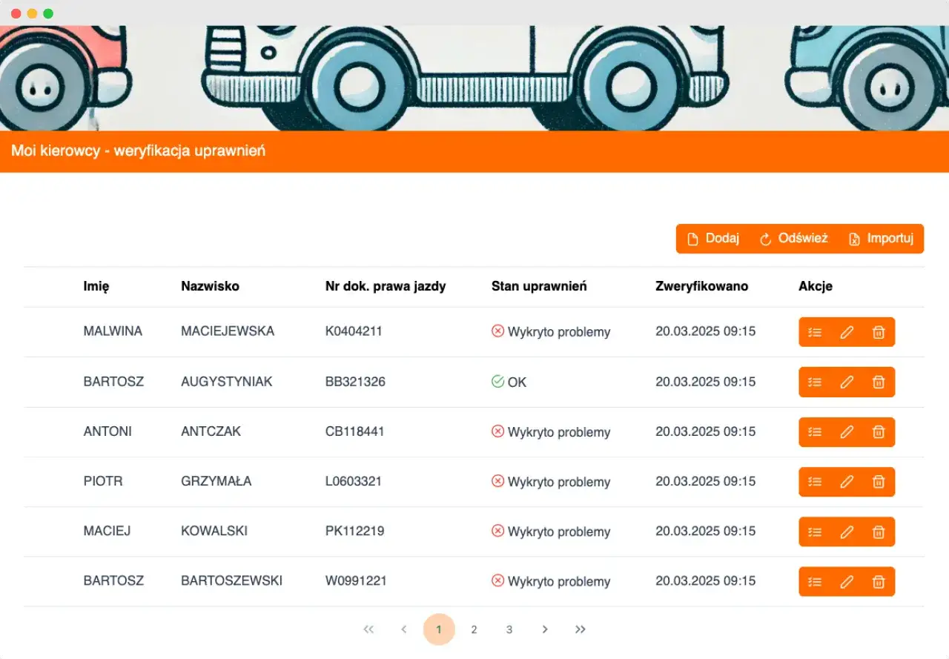Click license number W0991221
Image resolution: width=949 pixels, height=659 pixels.
(356, 581)
